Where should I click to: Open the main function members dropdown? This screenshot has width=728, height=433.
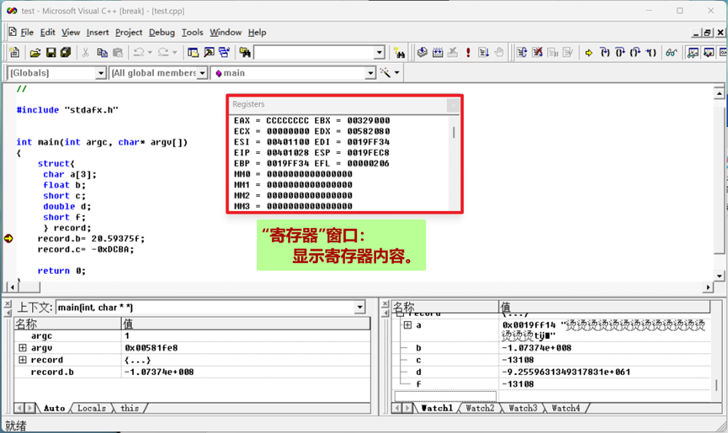click(370, 73)
